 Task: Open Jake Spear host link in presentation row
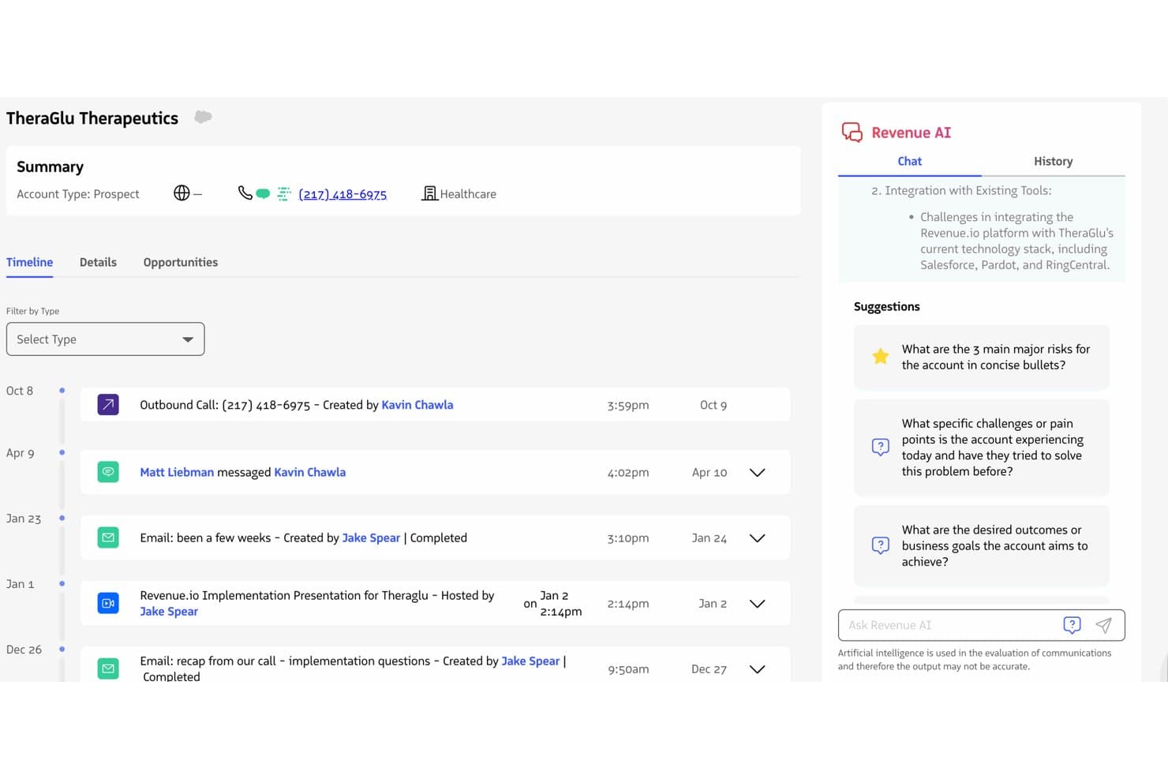pos(169,612)
